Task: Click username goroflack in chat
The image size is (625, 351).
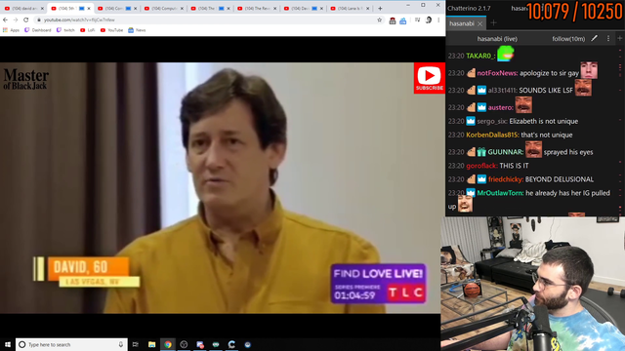Action: [x=481, y=166]
